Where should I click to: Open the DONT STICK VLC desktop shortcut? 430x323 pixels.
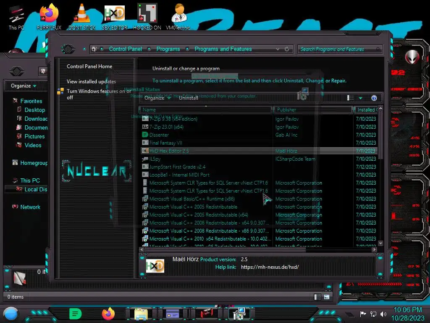click(x=82, y=17)
